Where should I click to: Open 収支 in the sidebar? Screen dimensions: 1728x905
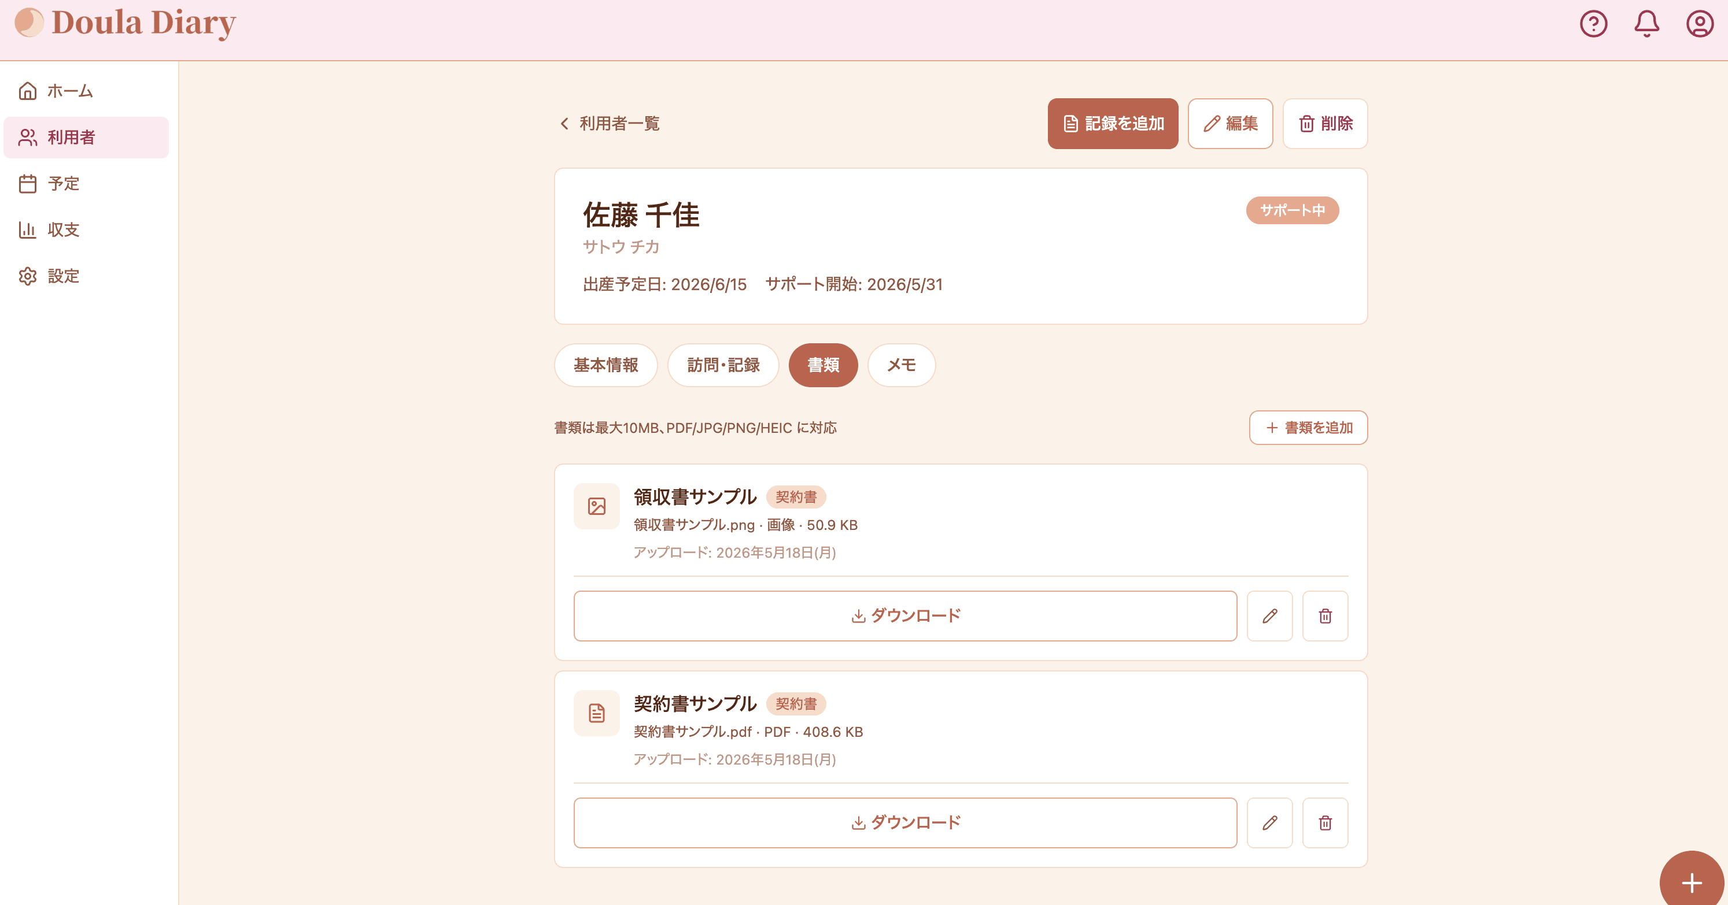87,230
